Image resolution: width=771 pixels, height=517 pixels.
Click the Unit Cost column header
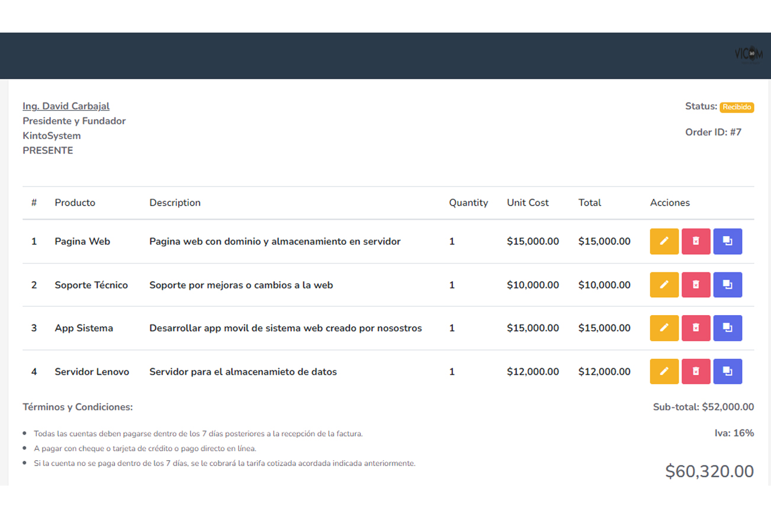(528, 203)
